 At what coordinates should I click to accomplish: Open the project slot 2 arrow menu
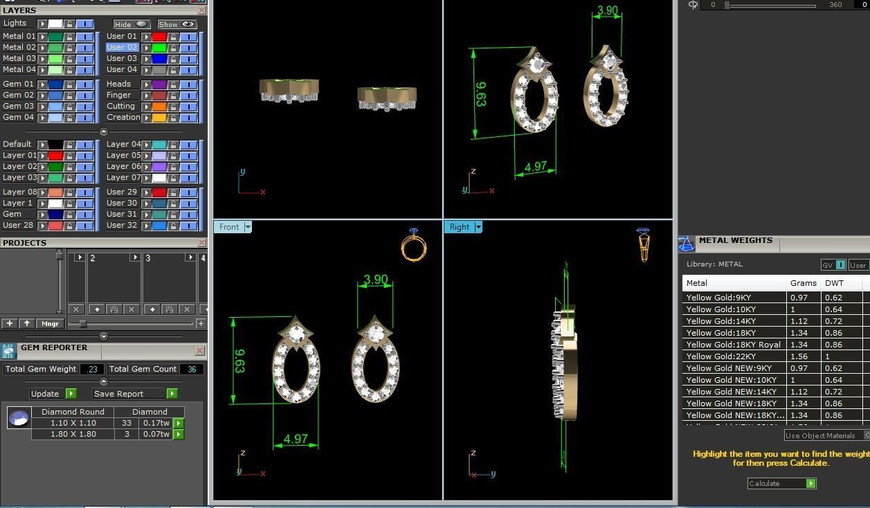point(134,257)
